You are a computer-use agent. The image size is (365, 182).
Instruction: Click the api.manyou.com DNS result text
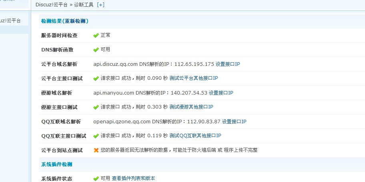click(x=150, y=93)
